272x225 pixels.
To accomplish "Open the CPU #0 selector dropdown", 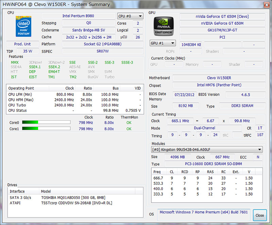I will (130, 16).
